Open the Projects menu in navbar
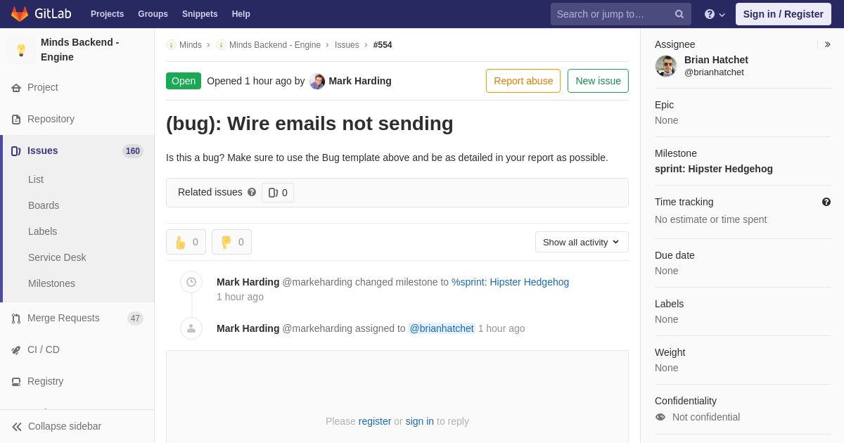Image resolution: width=844 pixels, height=443 pixels. (107, 14)
